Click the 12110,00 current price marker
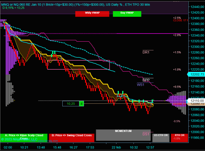205x151 pixels. click(x=196, y=101)
